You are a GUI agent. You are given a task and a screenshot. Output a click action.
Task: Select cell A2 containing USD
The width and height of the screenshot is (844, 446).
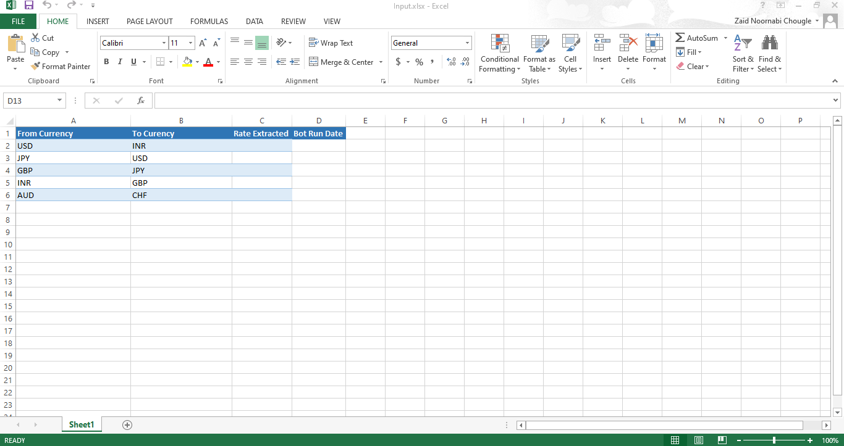[x=73, y=146]
